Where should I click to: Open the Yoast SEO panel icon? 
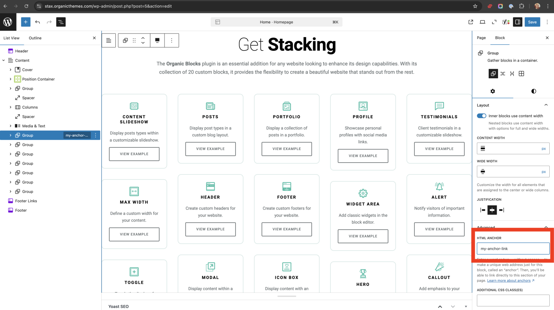click(x=506, y=22)
